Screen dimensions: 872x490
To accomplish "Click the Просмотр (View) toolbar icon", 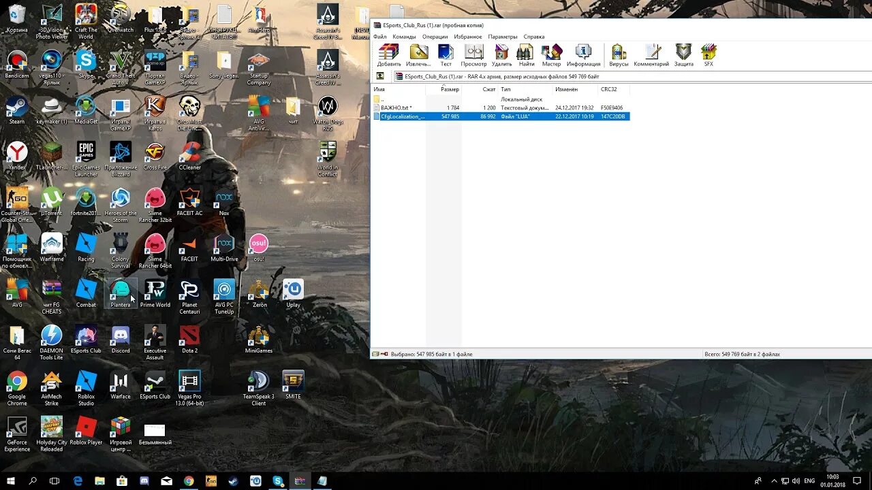I will point(473,55).
